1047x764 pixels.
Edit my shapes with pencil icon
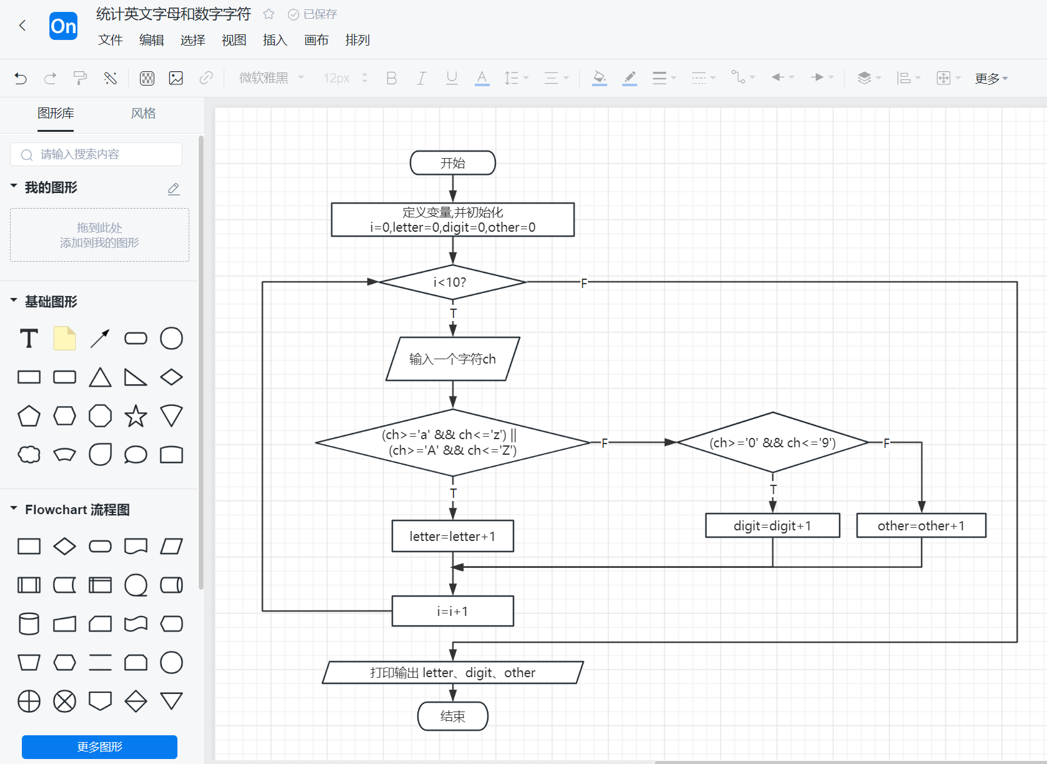click(174, 189)
